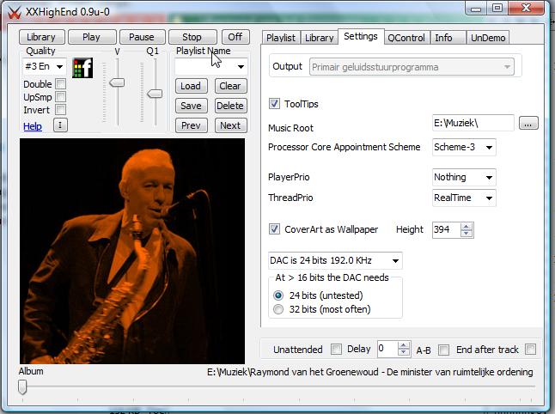This screenshot has height=414, width=555.
Task: Increase the Height spinner value
Action: pyautogui.click(x=467, y=227)
